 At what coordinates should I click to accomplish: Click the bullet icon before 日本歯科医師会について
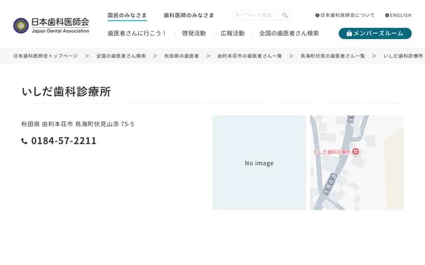(317, 15)
